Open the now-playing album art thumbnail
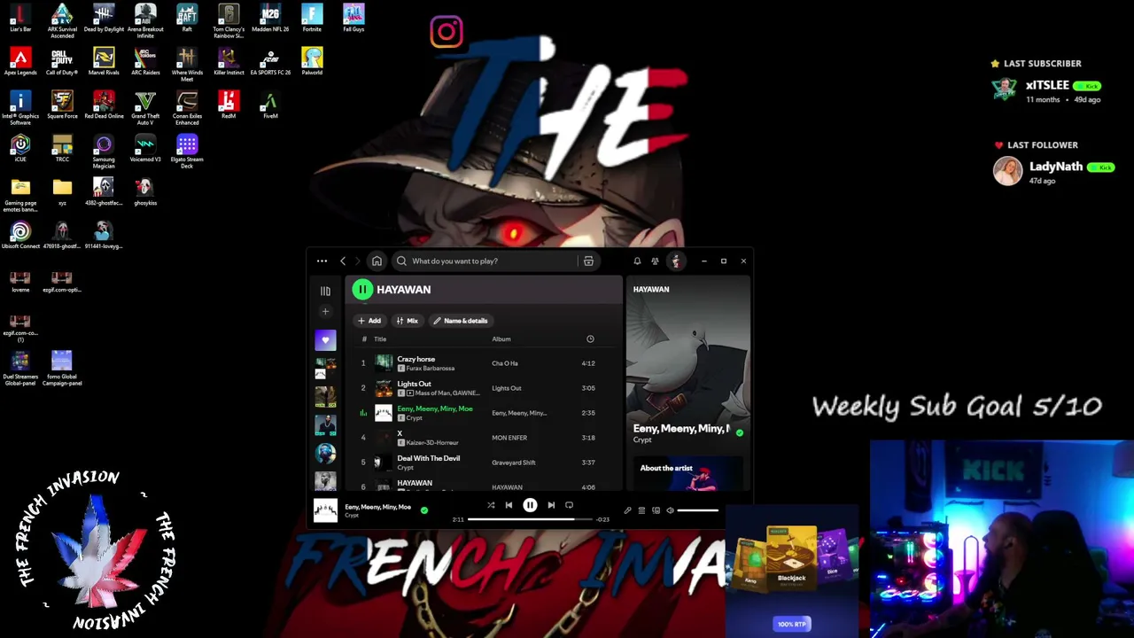Viewport: 1134px width, 638px height. coord(325,511)
